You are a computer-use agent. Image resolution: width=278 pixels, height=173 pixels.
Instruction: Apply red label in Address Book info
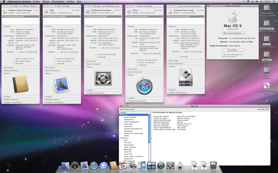(21, 52)
